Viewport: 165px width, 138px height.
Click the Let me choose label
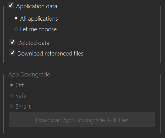click(x=39, y=29)
